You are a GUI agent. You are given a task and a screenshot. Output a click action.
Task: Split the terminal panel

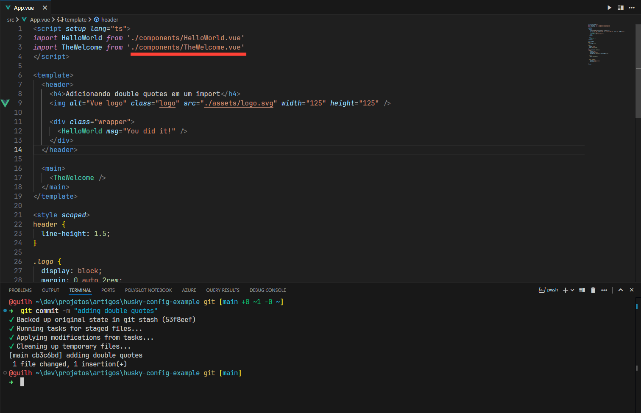(582, 290)
